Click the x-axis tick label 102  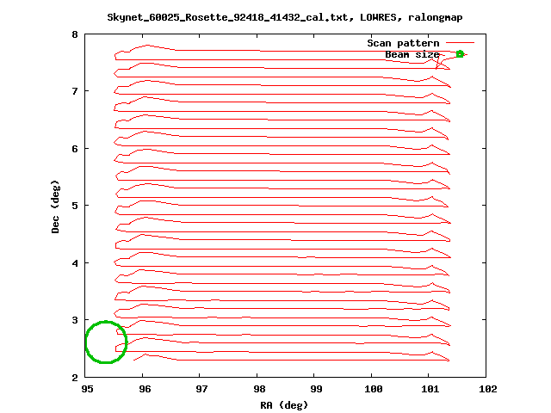click(488, 389)
